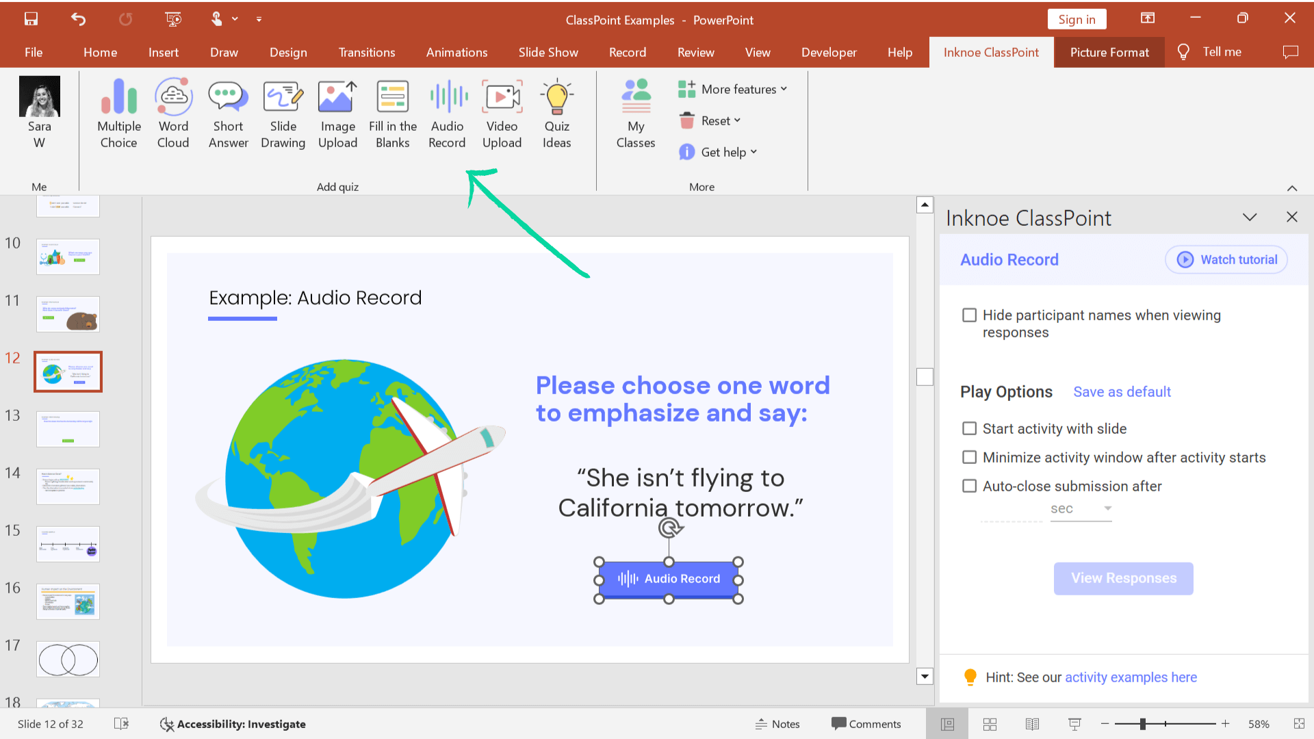
Task: Select slide 14 thumbnail
Action: click(68, 485)
